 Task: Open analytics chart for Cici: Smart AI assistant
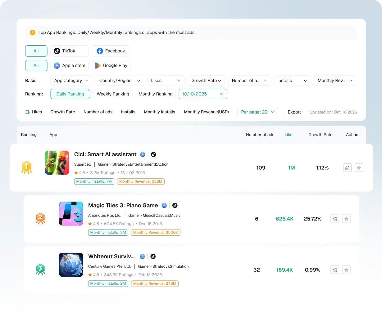[347, 167]
